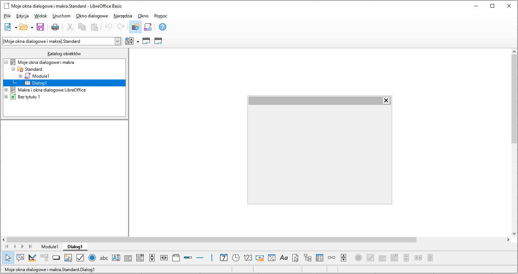Screen dimensions: 518x274
Task: Select the Horizontal Line tool
Action: click(200, 258)
